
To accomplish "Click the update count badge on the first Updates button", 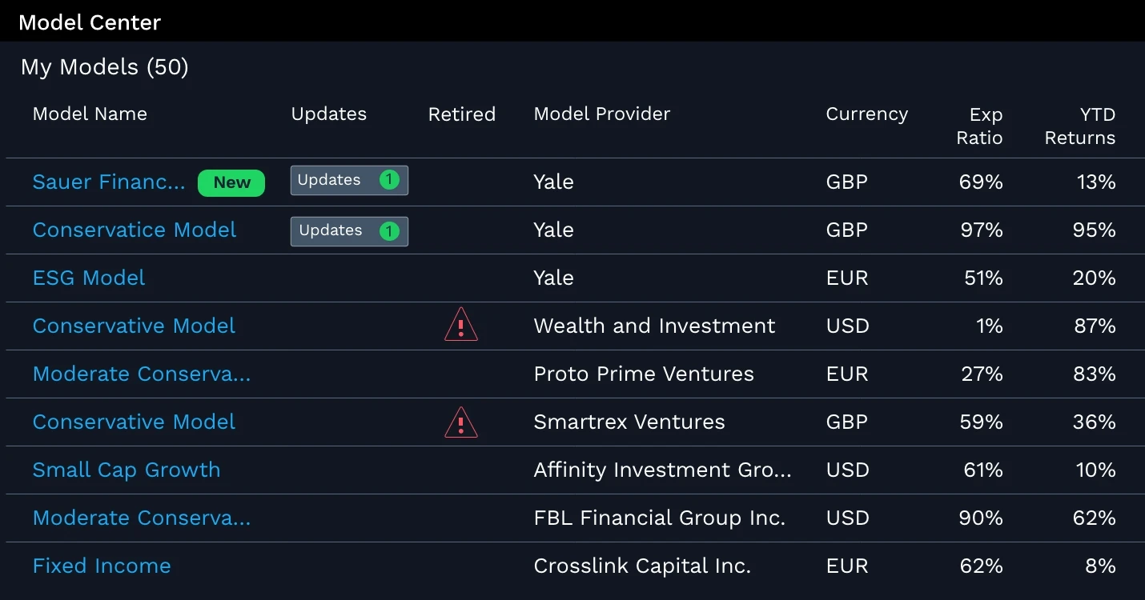I will (389, 180).
